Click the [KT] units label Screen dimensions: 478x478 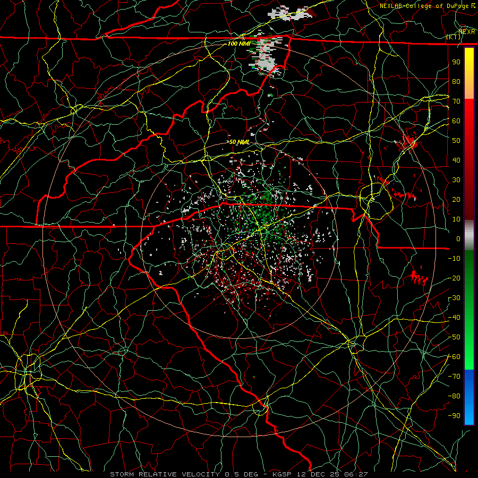click(x=454, y=37)
